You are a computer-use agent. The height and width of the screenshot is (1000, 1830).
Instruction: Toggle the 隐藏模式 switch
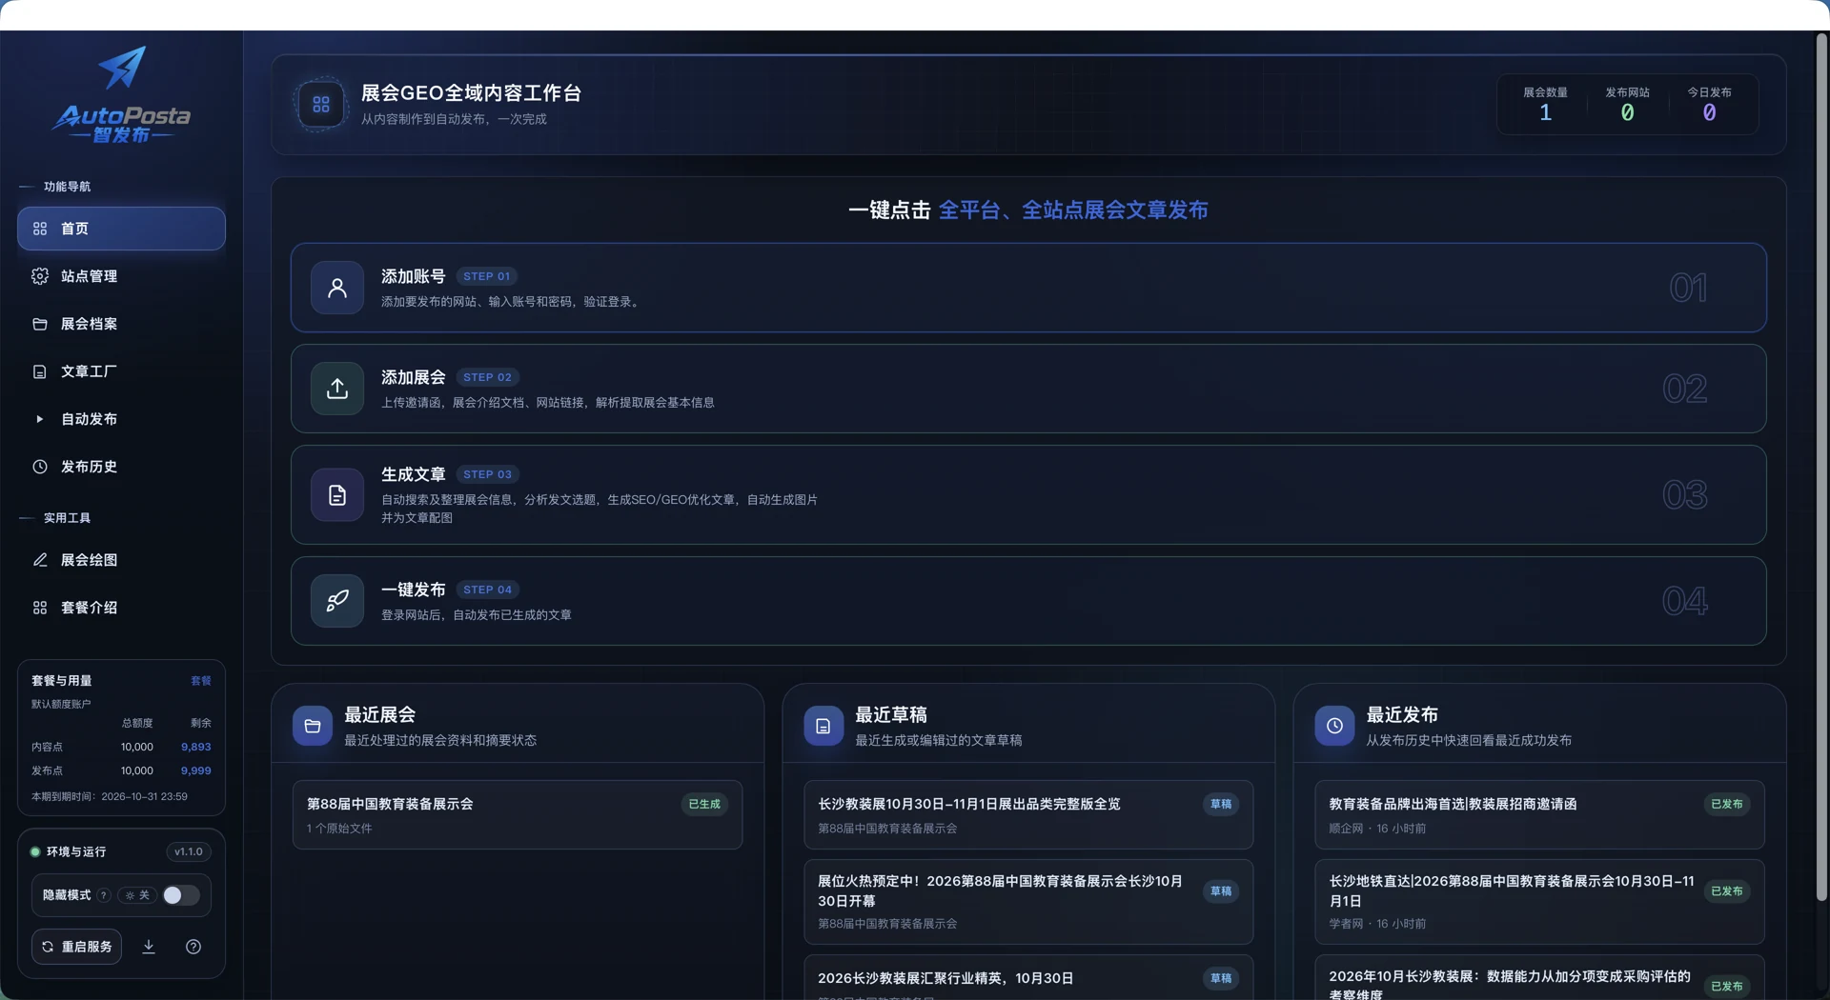click(x=181, y=895)
